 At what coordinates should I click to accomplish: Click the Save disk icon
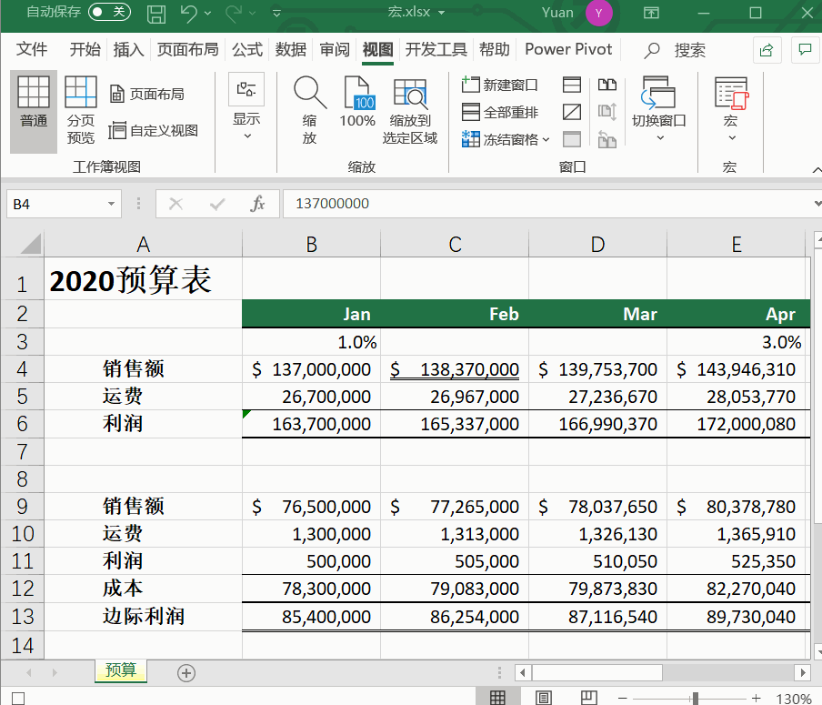click(x=155, y=13)
